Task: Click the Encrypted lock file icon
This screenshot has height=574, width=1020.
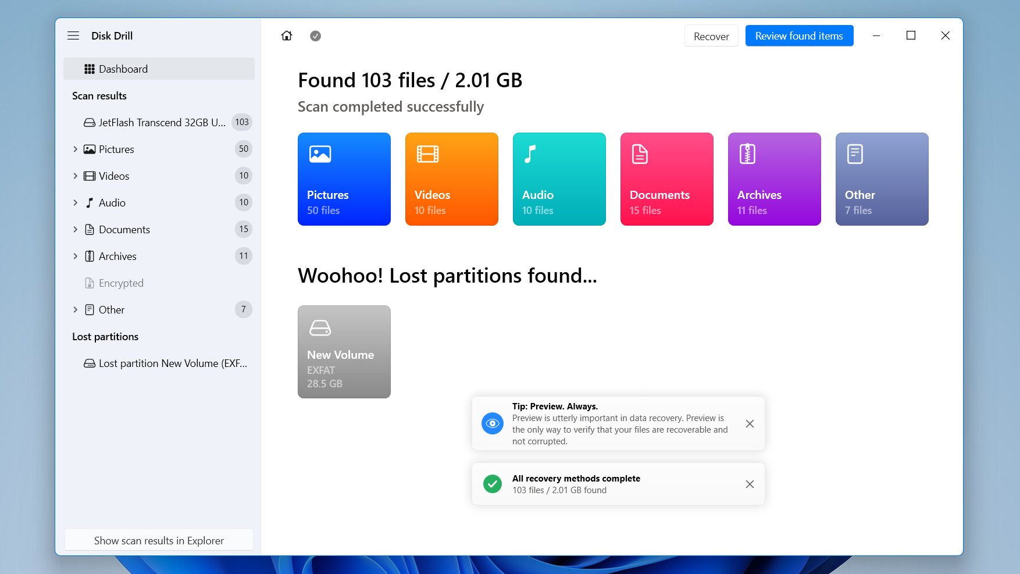Action: (x=90, y=283)
